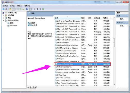The height and width of the screenshot is (93, 130).
Task: Click the Back arrow in the toolbar
Action: click(x=4, y=9)
